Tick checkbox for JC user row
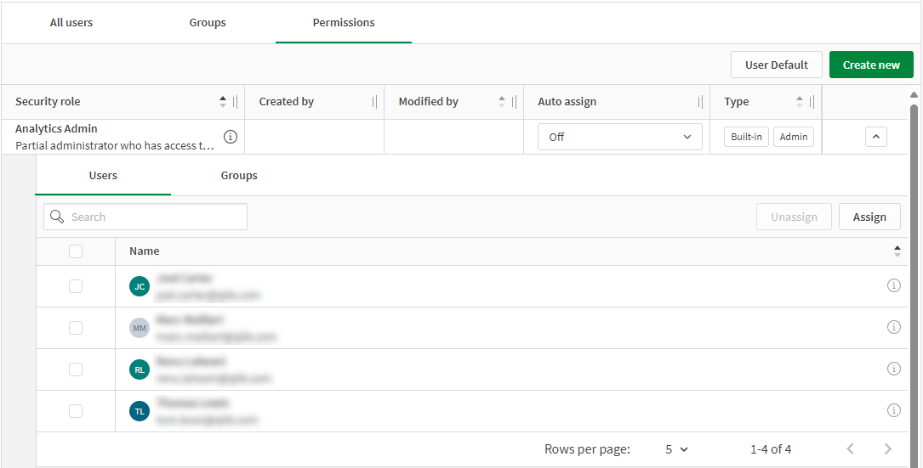Image resolution: width=923 pixels, height=468 pixels. (x=76, y=286)
